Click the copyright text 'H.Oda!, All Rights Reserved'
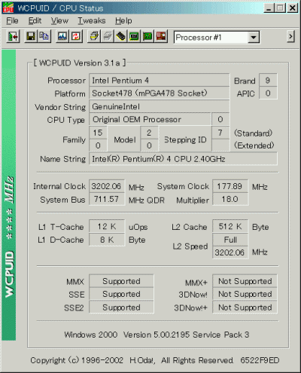The image size is (301, 373). (181, 360)
